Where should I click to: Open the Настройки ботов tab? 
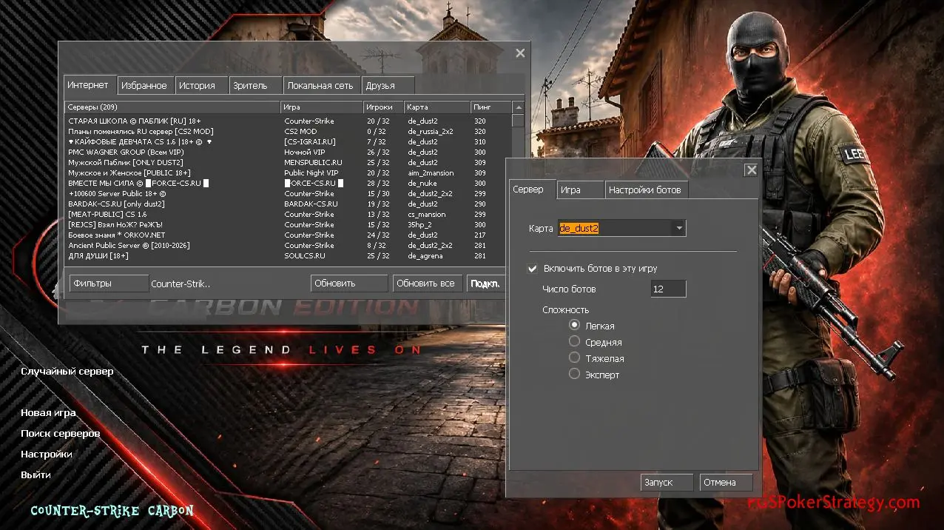pos(644,190)
